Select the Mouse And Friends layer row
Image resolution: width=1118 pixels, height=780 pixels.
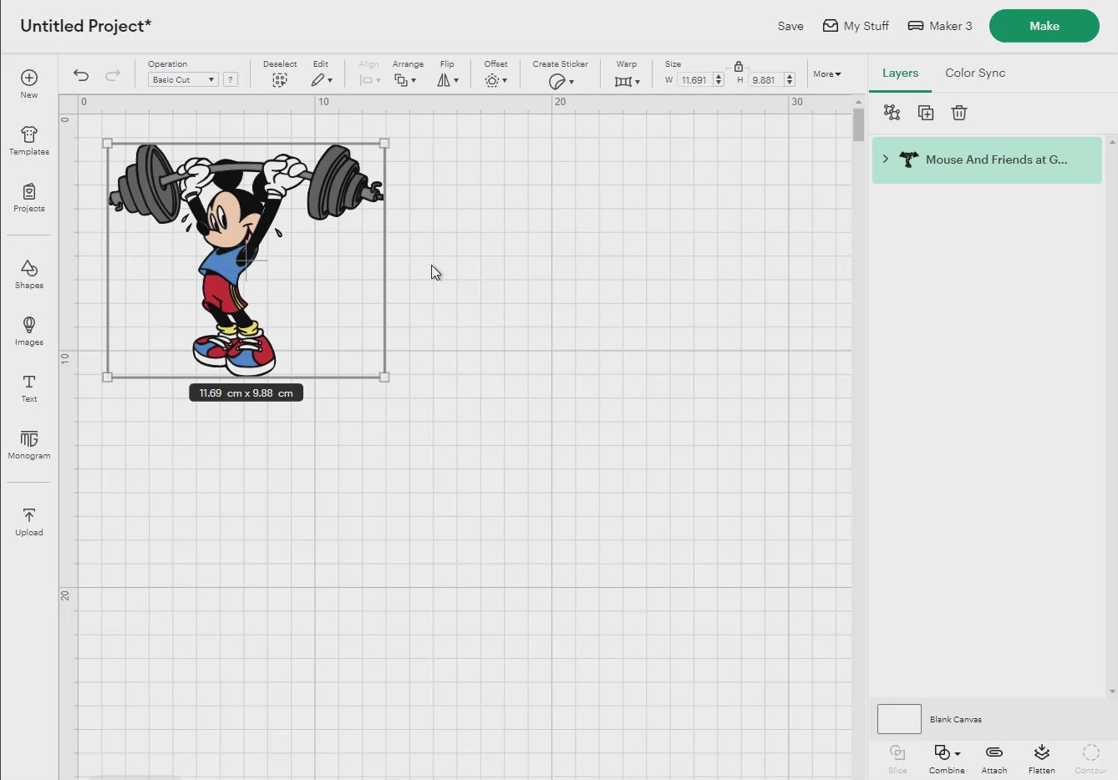[987, 160]
